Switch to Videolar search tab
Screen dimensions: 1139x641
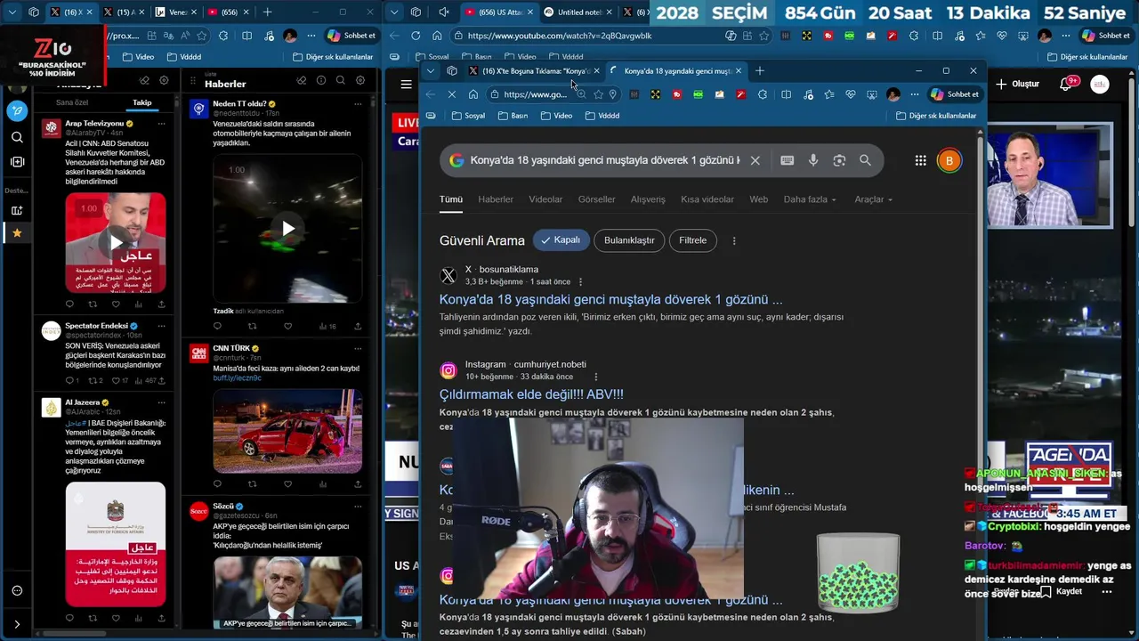coord(545,199)
